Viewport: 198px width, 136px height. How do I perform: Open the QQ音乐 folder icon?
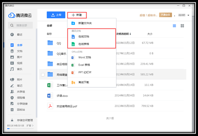tap(50, 53)
